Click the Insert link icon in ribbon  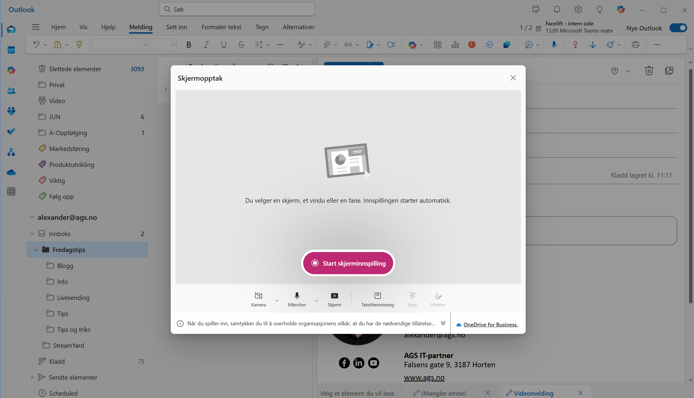[348, 44]
